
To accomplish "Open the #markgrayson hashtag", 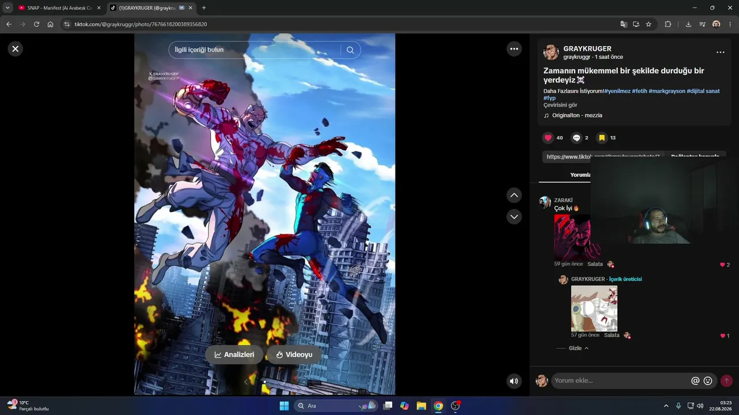I will 667,91.
